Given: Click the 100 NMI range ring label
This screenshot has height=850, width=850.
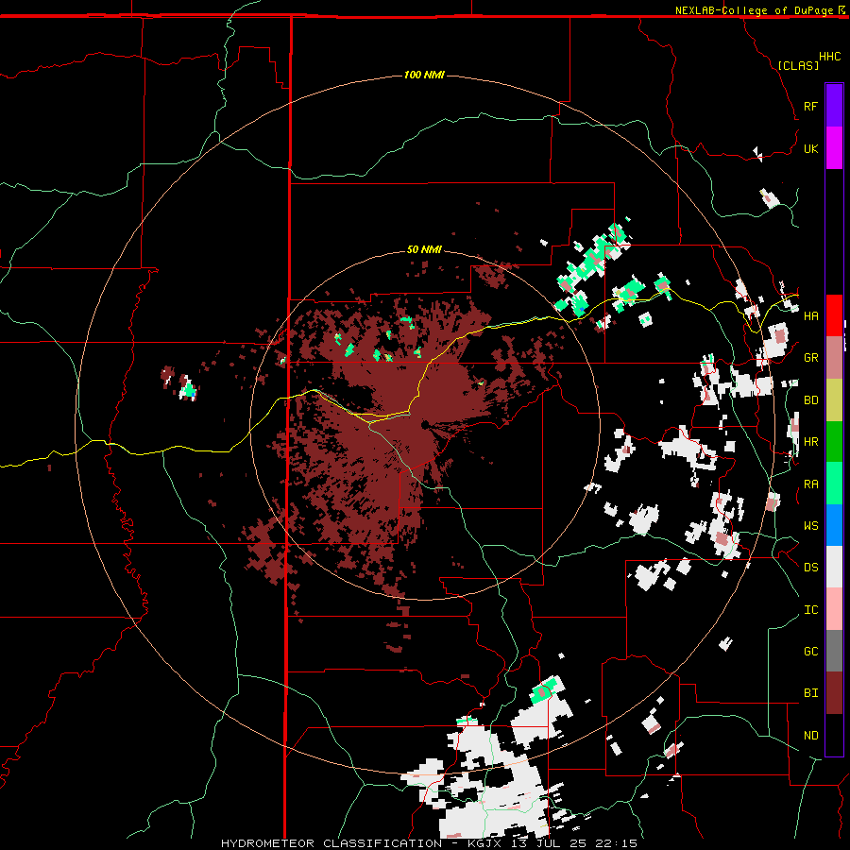Looking at the screenshot, I should click(x=424, y=75).
